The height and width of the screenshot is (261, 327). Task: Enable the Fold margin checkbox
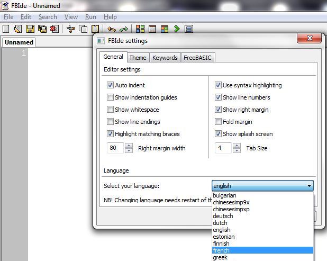coord(218,121)
